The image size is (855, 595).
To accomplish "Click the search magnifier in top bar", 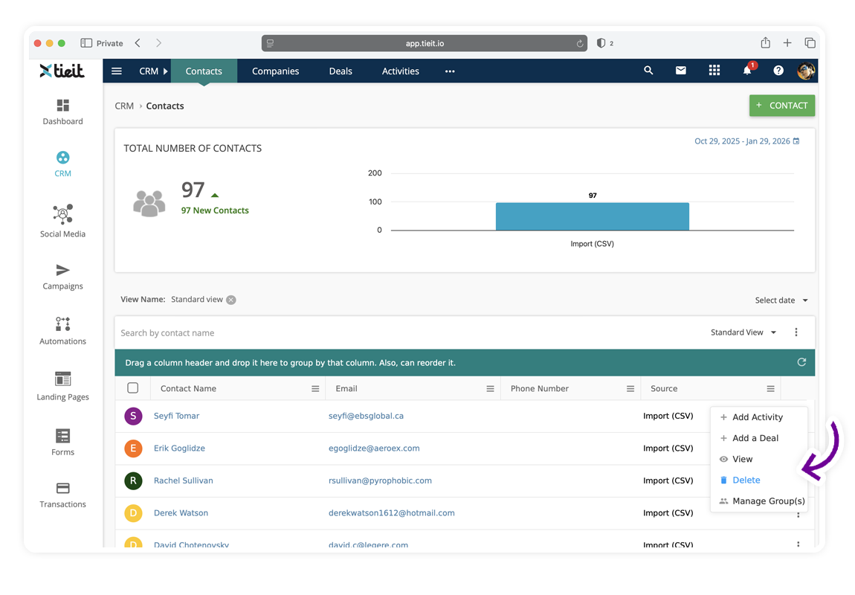I will [x=648, y=71].
